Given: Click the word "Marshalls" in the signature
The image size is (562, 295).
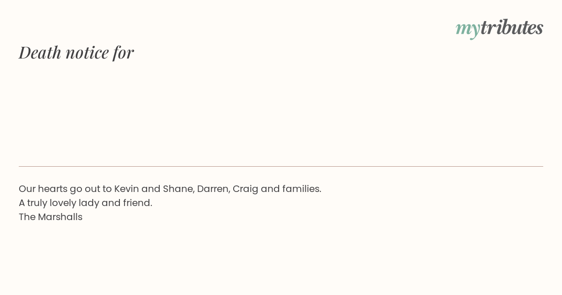Looking at the screenshot, I should [60, 217].
